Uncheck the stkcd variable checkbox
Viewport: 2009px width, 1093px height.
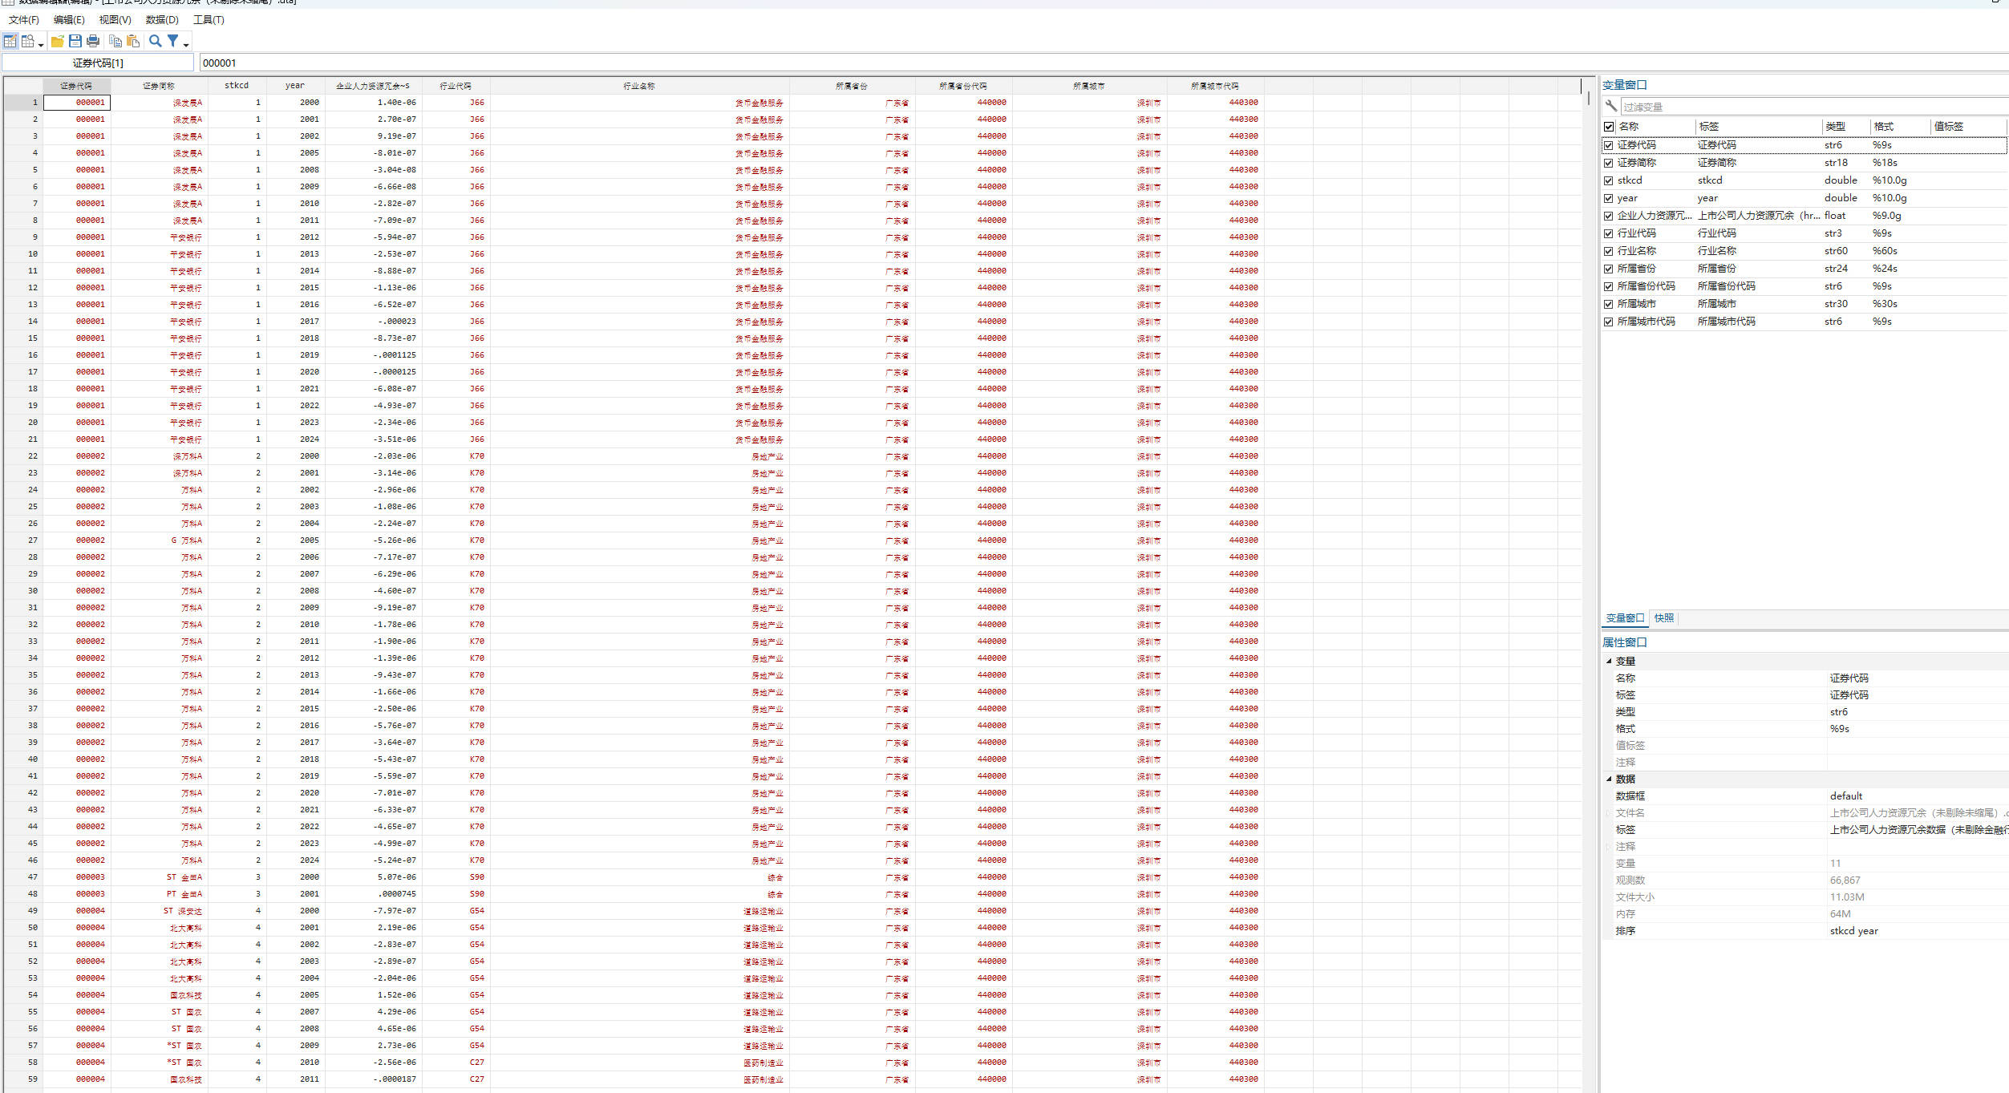coord(1608,180)
